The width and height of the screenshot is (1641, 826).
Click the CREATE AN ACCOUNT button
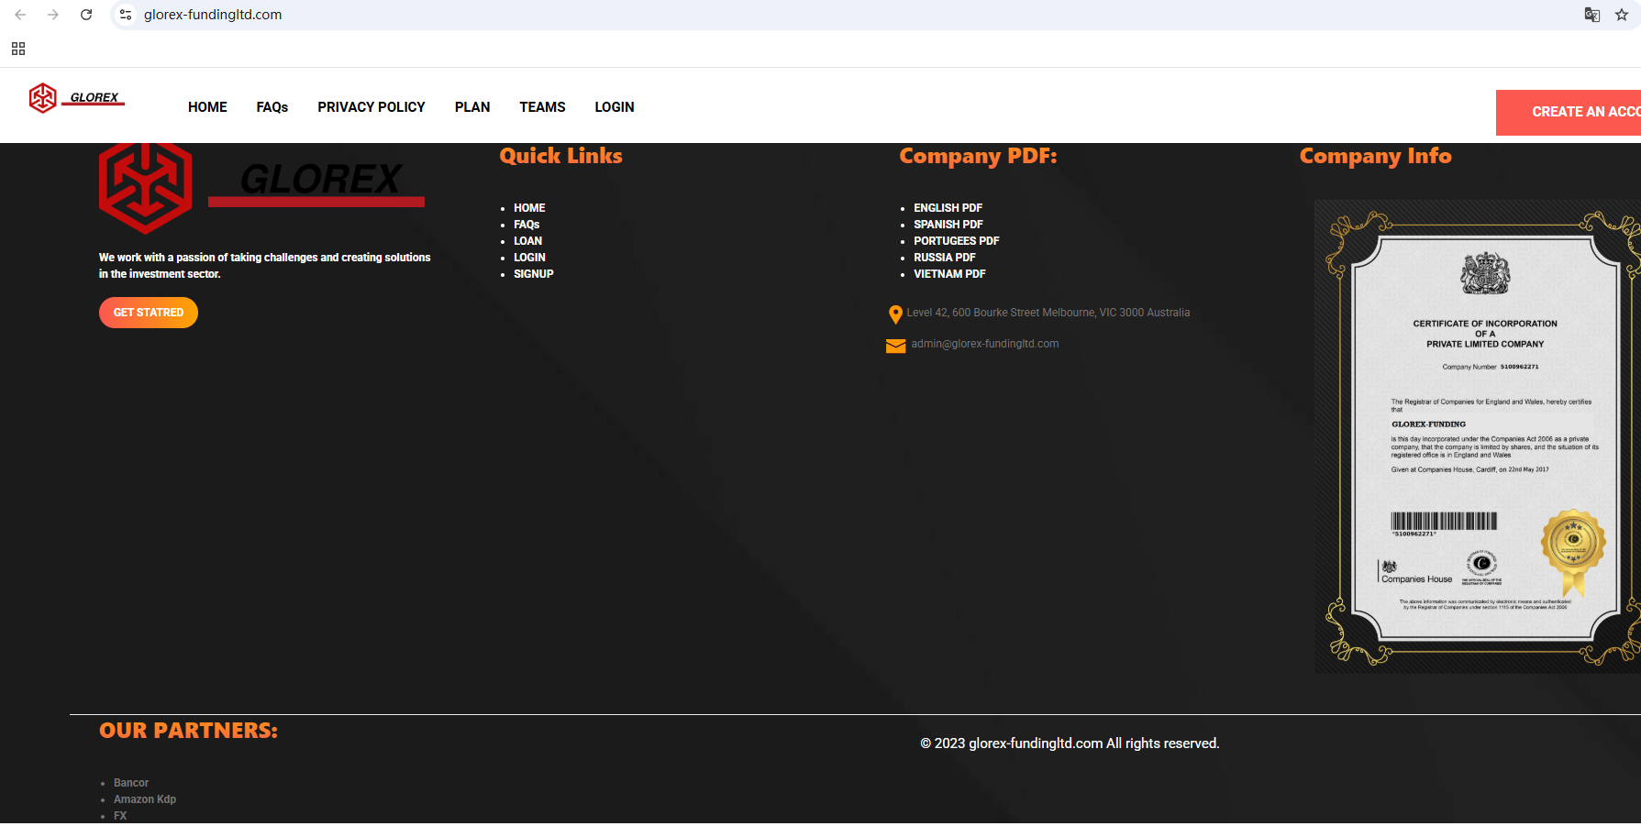pyautogui.click(x=1569, y=112)
